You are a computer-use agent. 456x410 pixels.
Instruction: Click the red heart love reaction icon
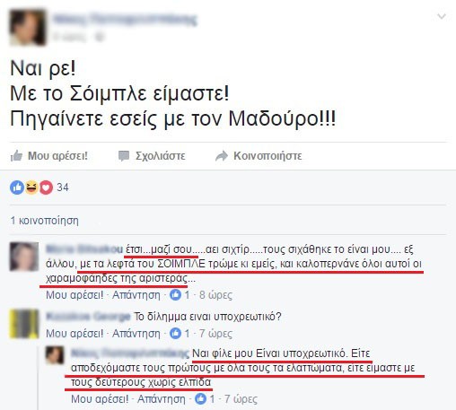pos(46,188)
